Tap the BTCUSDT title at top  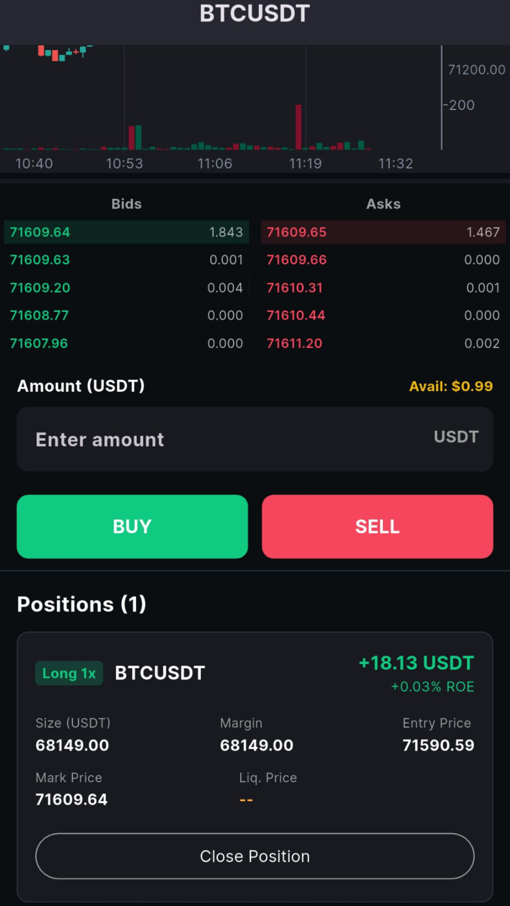[x=255, y=13]
